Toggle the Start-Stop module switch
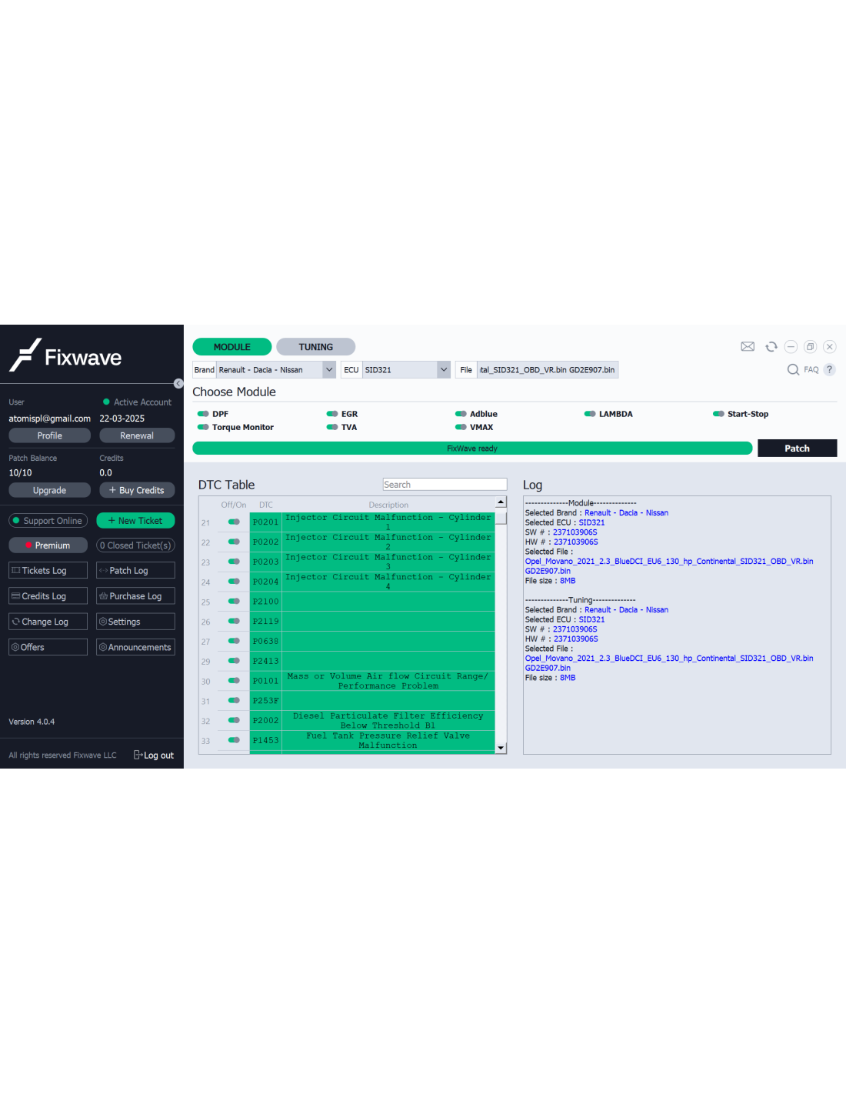This screenshot has width=846, height=1094. click(x=718, y=414)
